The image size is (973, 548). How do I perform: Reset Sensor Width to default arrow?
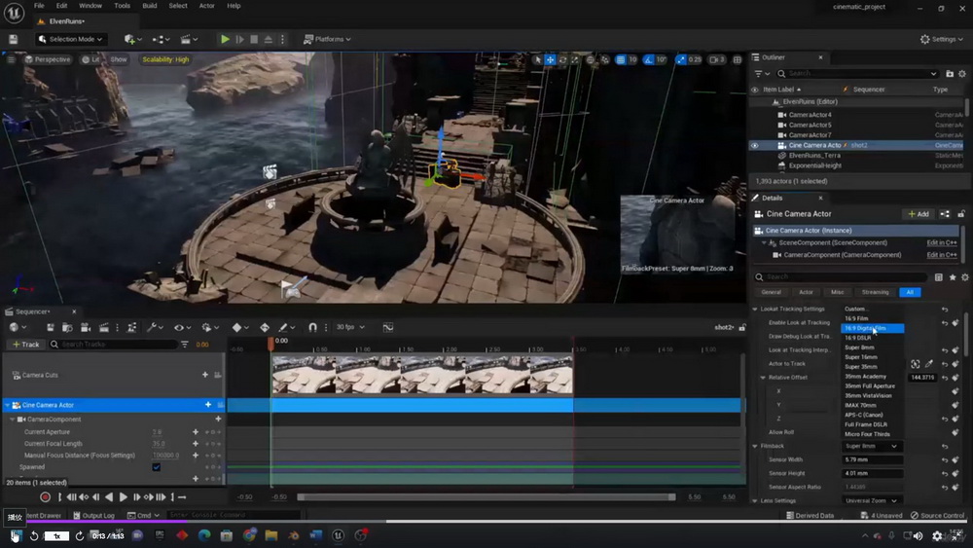(945, 459)
